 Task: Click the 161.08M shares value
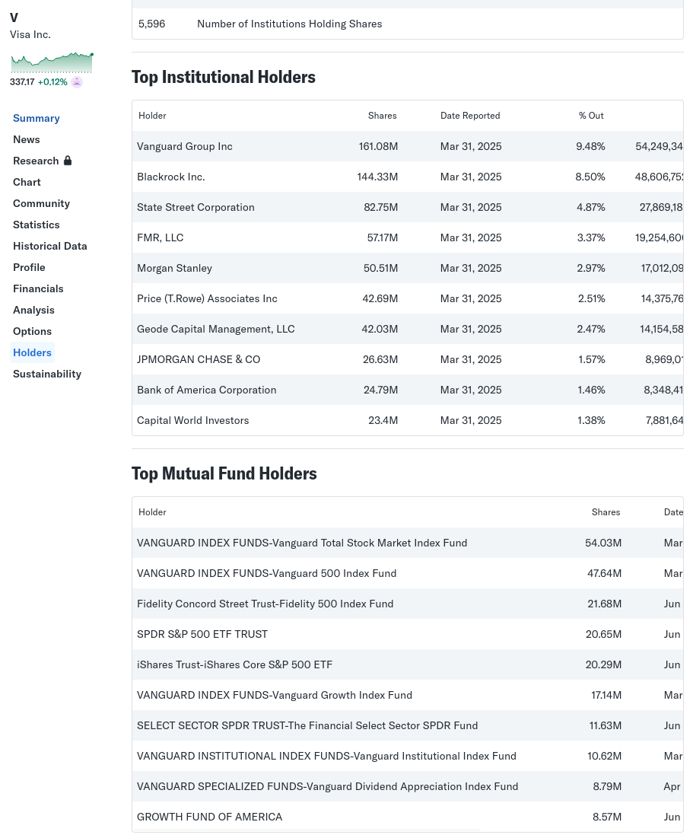[378, 146]
